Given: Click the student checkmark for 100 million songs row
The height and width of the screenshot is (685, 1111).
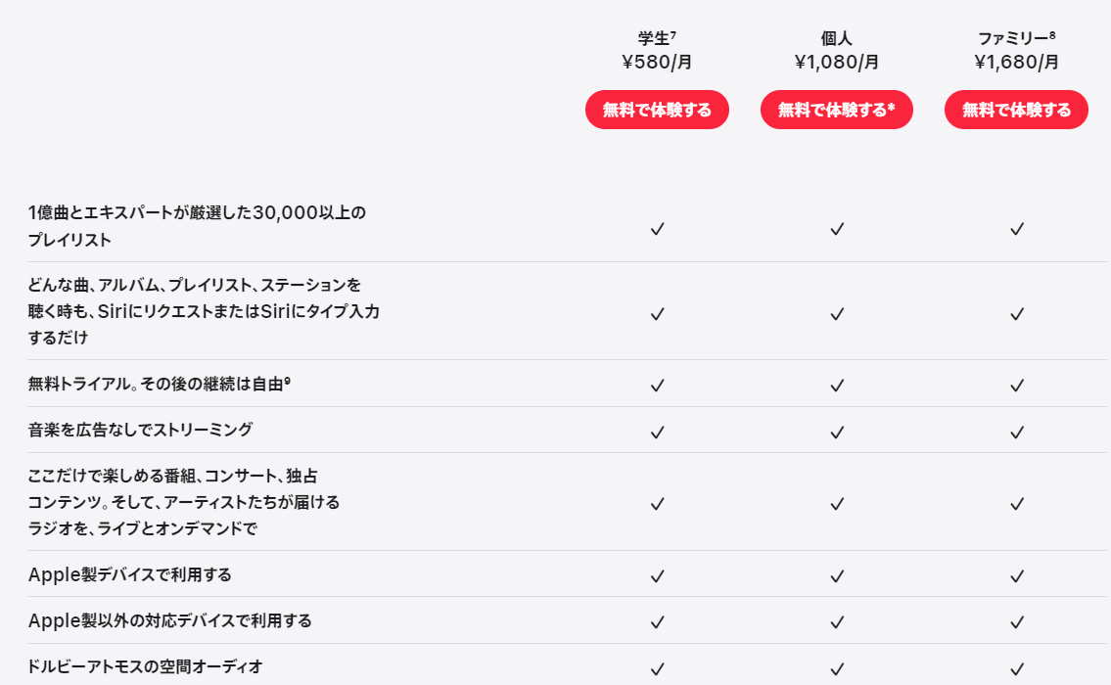Looking at the screenshot, I should (x=658, y=228).
